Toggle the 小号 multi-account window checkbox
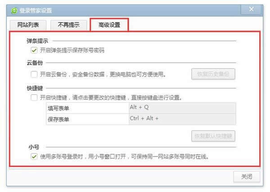 click(34, 156)
